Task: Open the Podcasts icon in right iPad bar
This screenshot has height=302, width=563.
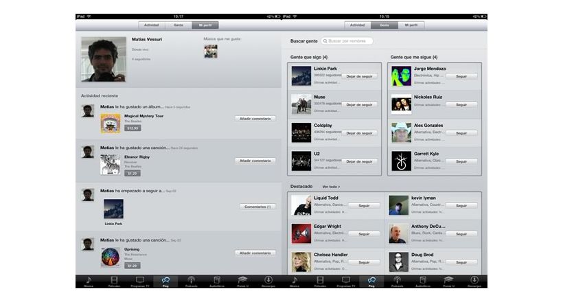Action: tap(397, 281)
